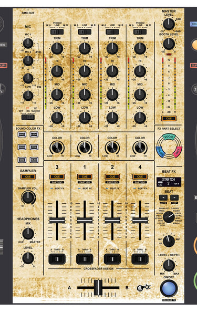
Task: Click the mic LOW EQ knob
Action: tap(28, 96)
